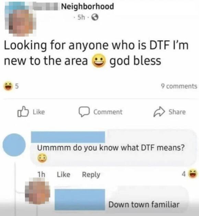Click the Share arrow icon
Viewport: 199px width, 216px height.
coord(159,112)
